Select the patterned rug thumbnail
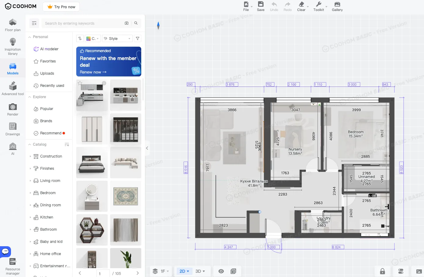 pyautogui.click(x=126, y=196)
